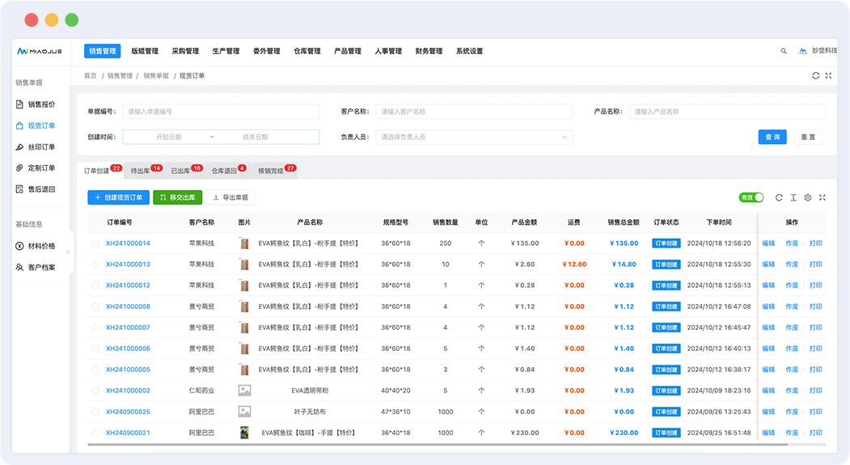Click the MIAOJUE logo
This screenshot has height=465, width=850.
[40, 52]
